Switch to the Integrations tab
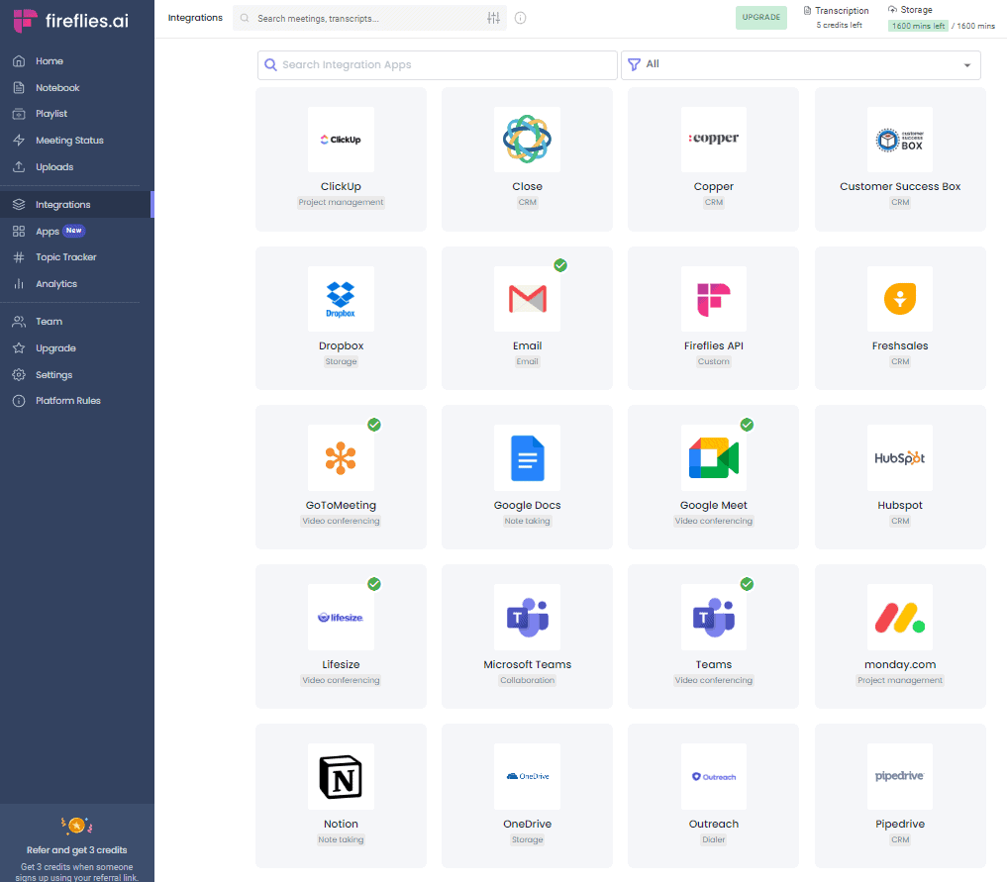Image resolution: width=1007 pixels, height=882 pixels. point(195,17)
